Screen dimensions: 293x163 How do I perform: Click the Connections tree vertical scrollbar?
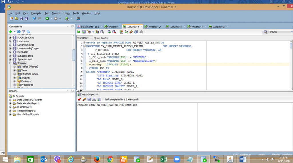pyautogui.click(x=74, y=55)
